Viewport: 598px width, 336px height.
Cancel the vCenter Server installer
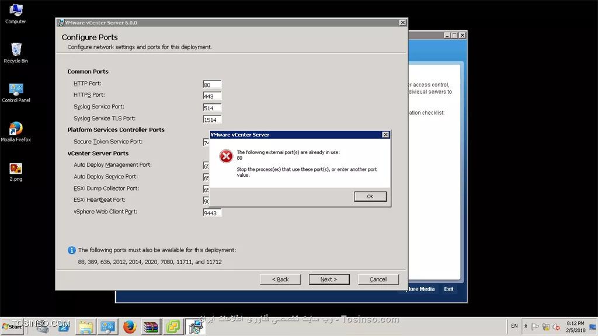(378, 279)
